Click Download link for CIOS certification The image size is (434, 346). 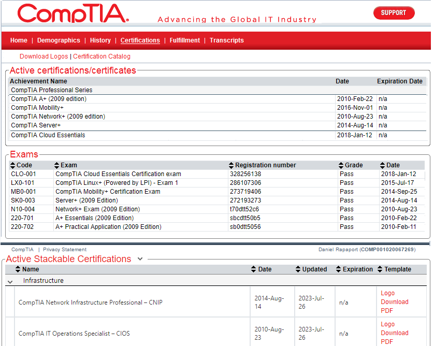point(395,333)
